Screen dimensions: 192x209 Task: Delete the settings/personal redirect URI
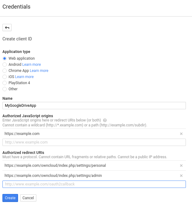(x=181, y=166)
